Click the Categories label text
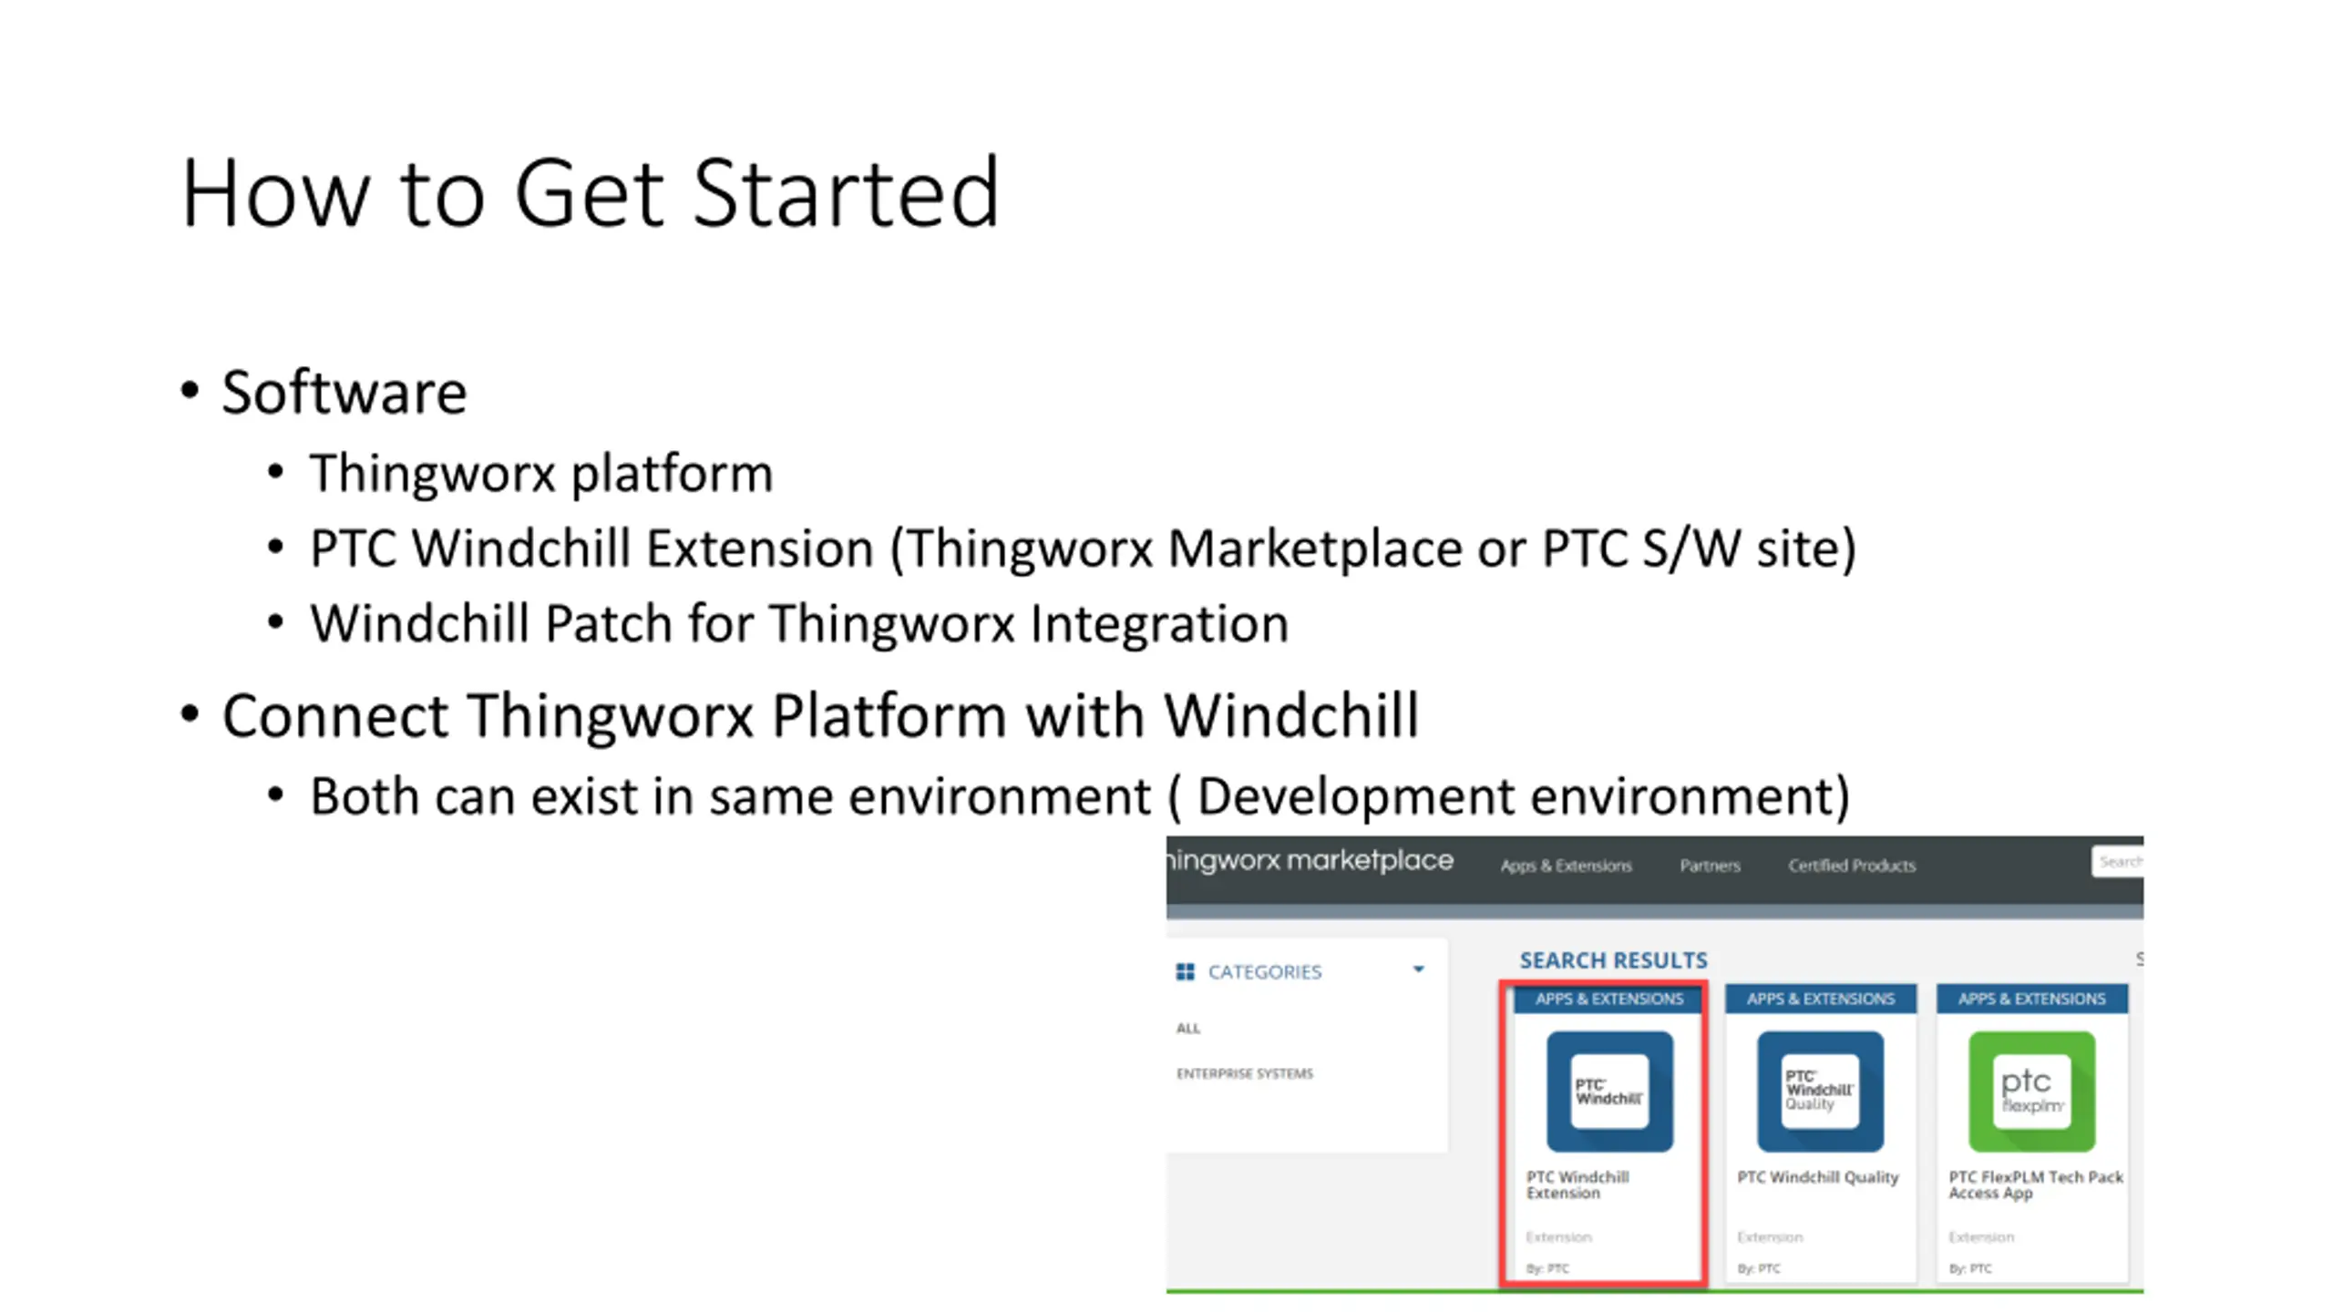The image size is (2333, 1312). [x=1264, y=972]
